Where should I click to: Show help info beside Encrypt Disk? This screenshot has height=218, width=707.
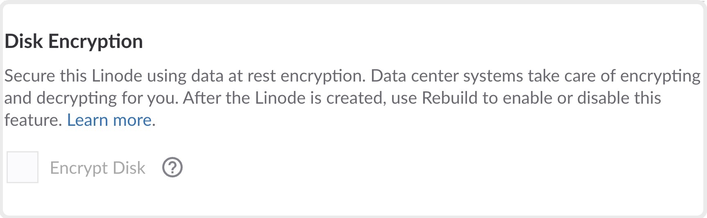(x=172, y=168)
